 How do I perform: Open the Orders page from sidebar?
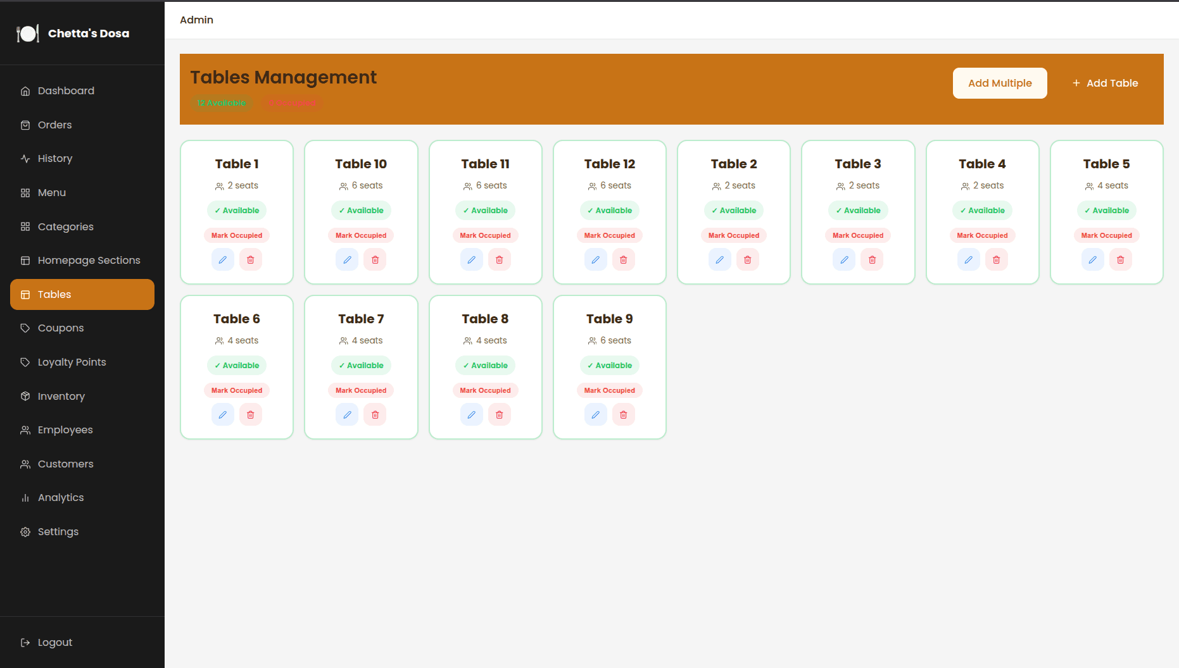tap(54, 125)
